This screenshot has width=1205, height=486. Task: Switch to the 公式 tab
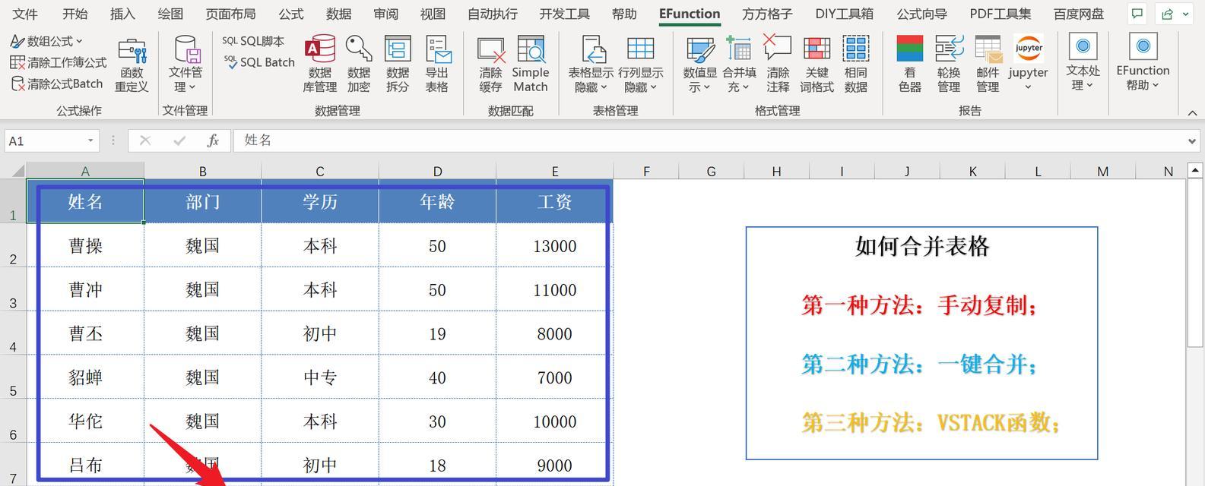(x=291, y=14)
